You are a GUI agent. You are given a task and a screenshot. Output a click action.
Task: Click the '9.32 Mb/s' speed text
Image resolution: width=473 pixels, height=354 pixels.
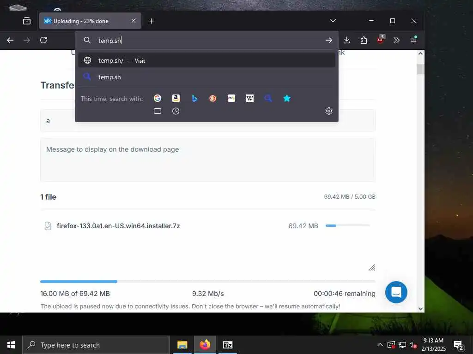click(208, 294)
